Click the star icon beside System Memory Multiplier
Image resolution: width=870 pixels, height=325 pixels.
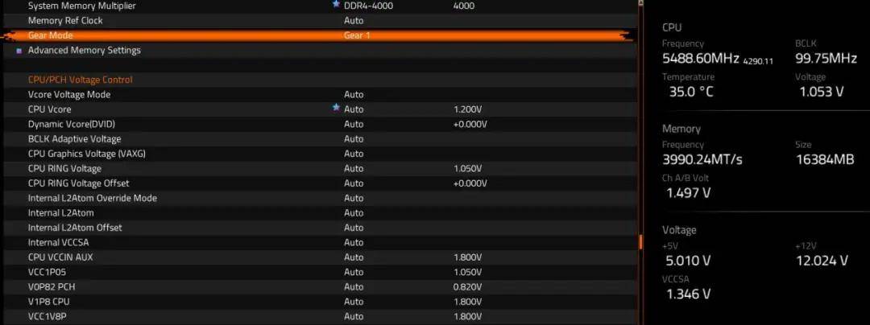pos(336,4)
